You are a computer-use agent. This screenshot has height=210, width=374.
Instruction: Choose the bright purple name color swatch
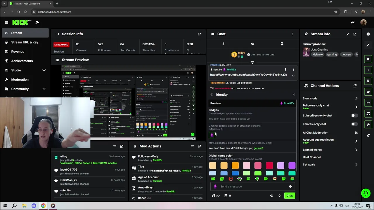[292, 166]
